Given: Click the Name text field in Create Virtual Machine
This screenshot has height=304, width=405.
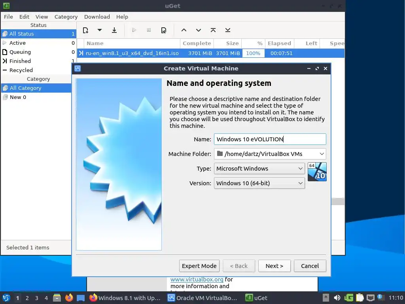Looking at the screenshot, I should pos(270,139).
